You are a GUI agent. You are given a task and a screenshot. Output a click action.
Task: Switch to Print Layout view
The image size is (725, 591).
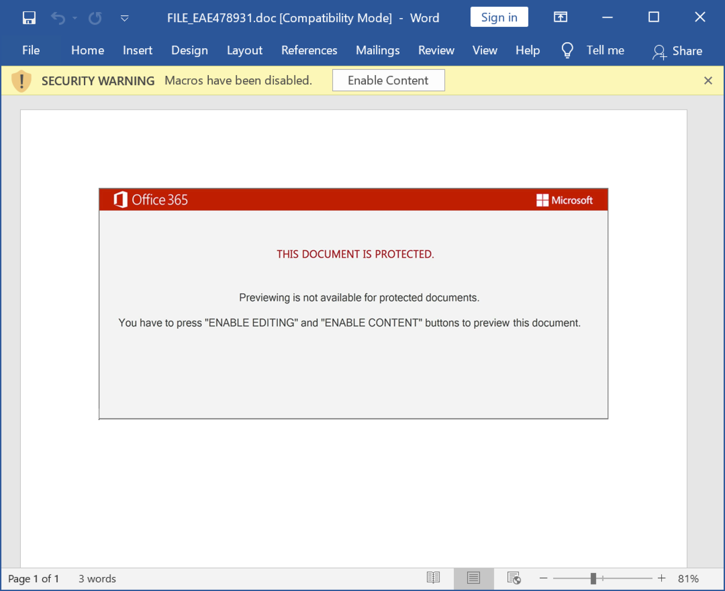[x=474, y=578]
